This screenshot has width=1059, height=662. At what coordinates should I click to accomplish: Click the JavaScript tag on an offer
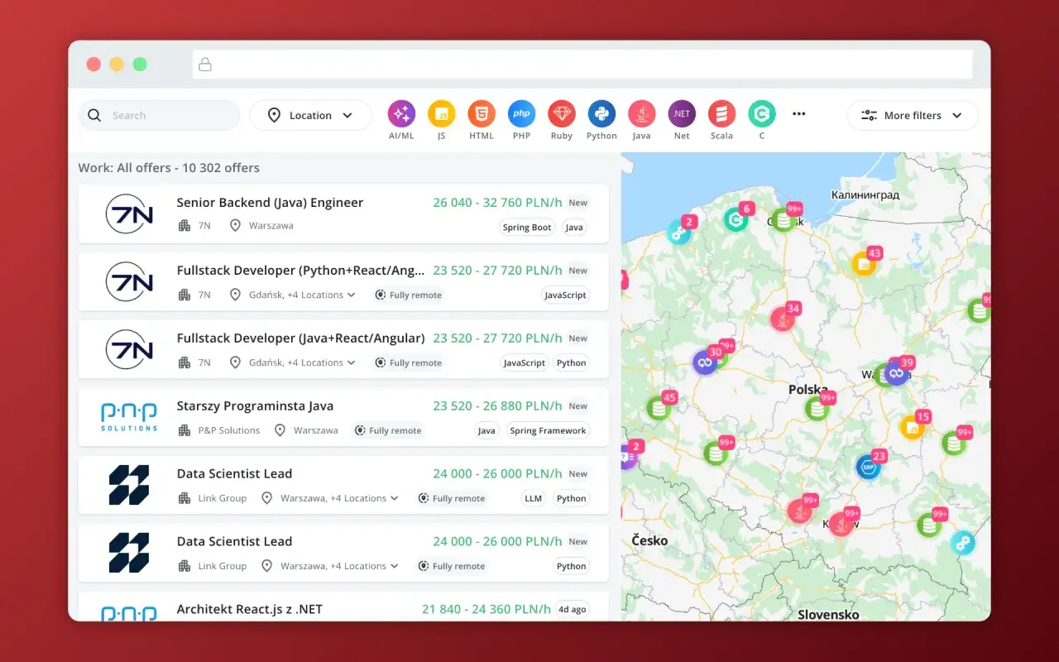click(565, 295)
